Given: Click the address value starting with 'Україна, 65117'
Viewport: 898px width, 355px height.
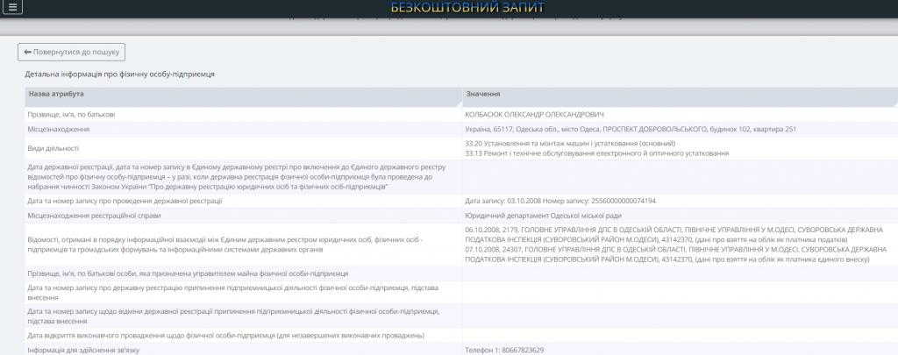Looking at the screenshot, I should tap(630, 129).
